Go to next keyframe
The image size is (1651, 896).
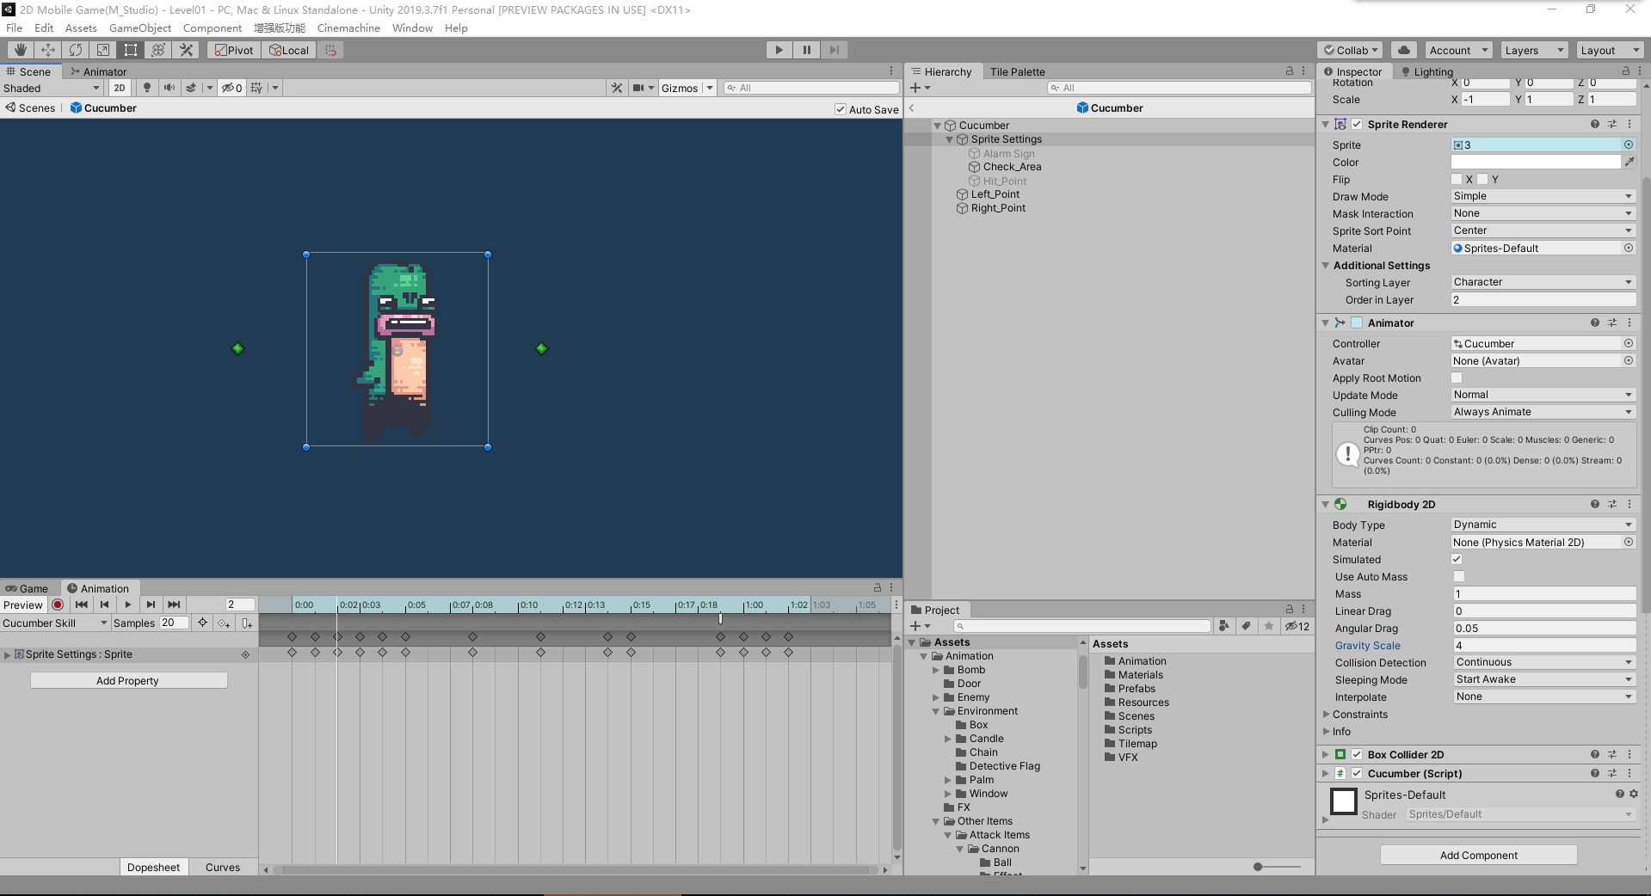coord(151,604)
